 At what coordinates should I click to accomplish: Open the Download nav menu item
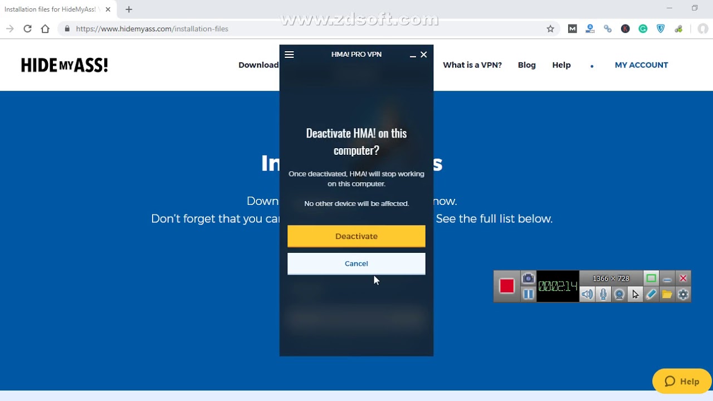pos(258,65)
